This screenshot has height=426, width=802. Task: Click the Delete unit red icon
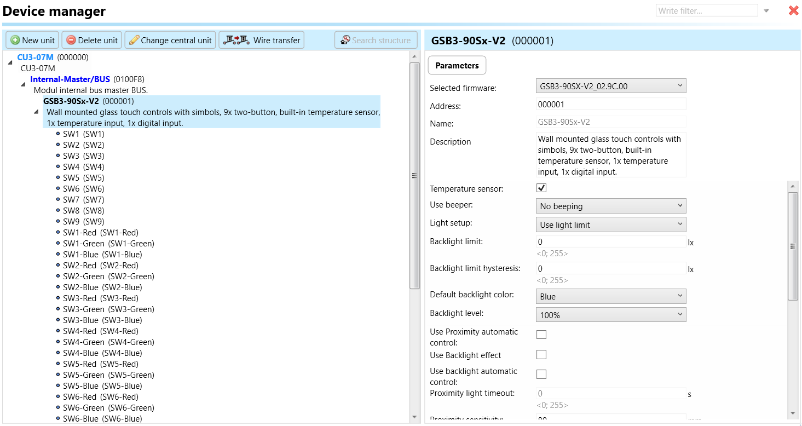click(71, 41)
